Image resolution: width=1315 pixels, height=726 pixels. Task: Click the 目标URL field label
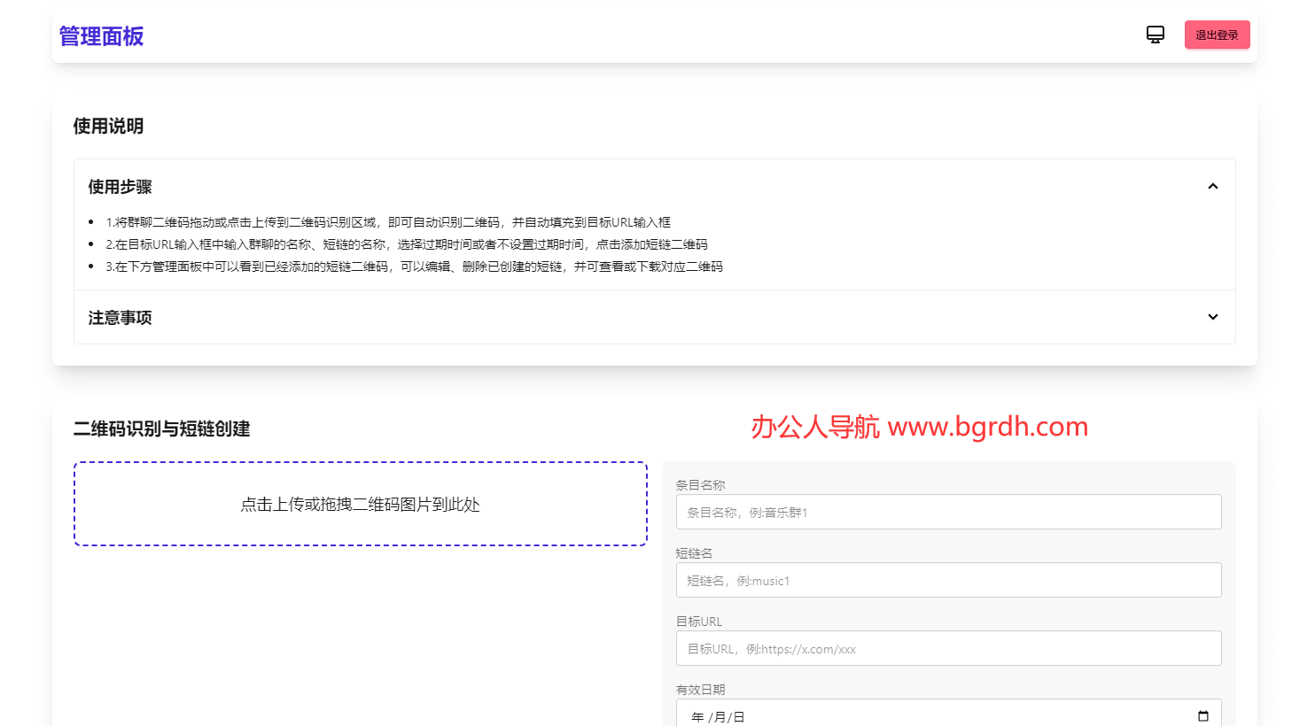(x=698, y=622)
